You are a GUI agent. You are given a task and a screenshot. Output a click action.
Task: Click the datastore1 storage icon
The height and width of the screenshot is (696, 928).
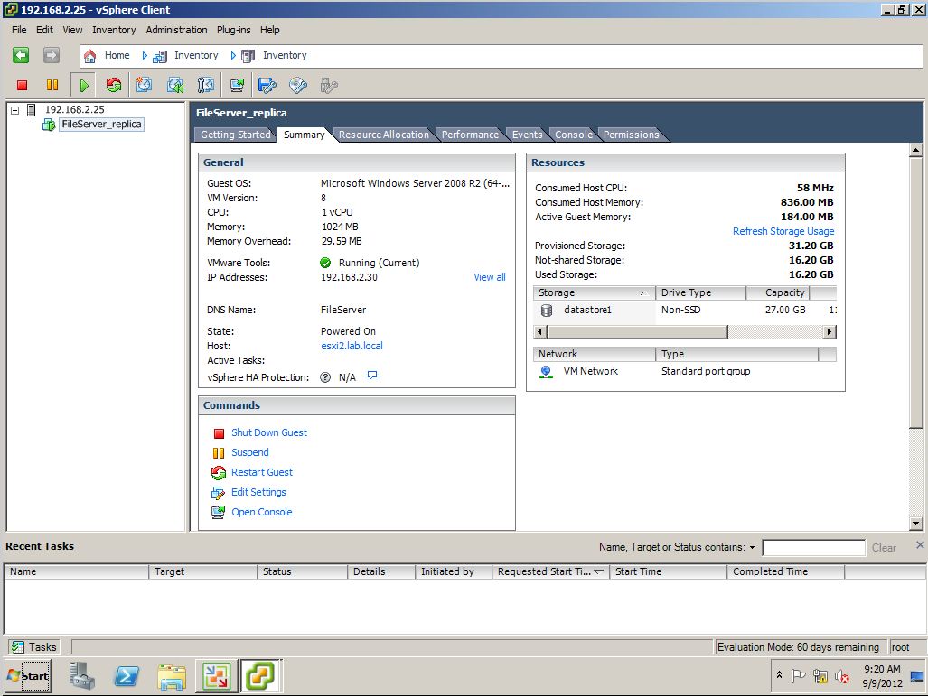pyautogui.click(x=547, y=310)
